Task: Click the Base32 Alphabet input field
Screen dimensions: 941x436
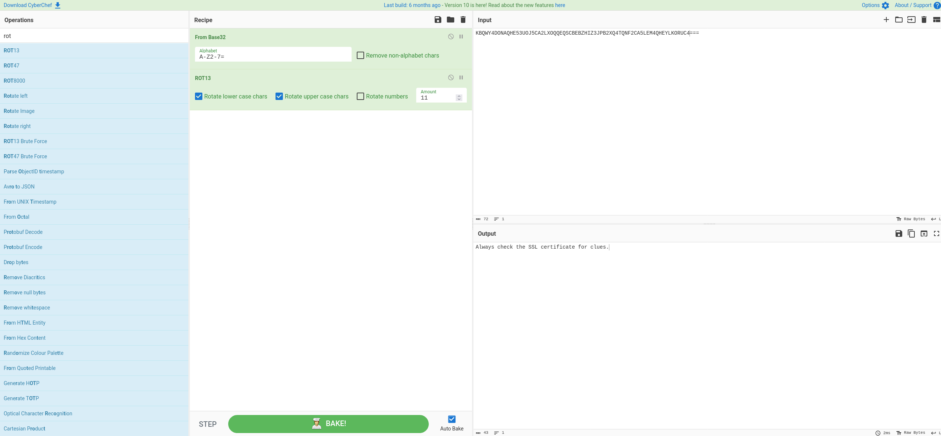Action: pyautogui.click(x=273, y=57)
